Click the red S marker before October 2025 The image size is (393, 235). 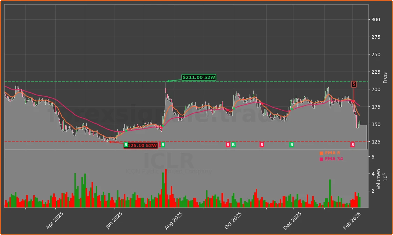pos(228,145)
